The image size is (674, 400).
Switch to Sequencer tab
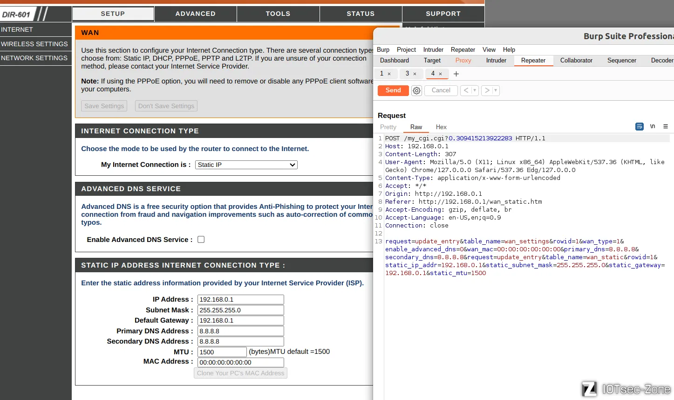(x=621, y=60)
